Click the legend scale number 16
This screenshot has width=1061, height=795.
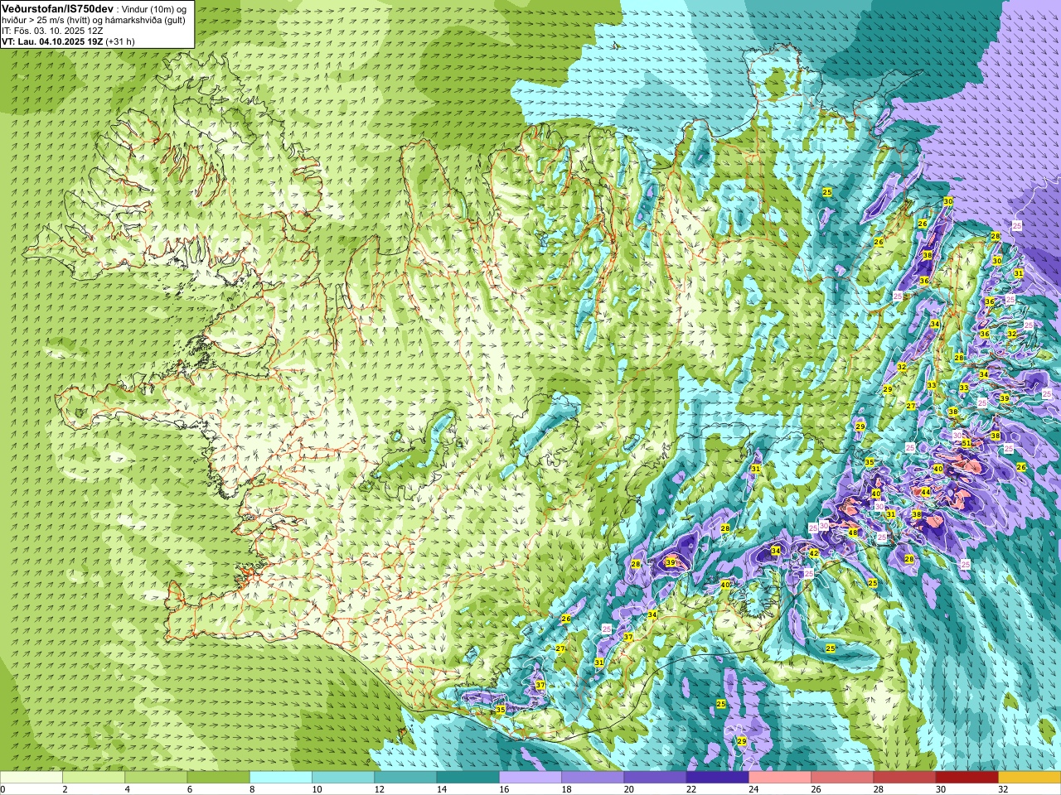pyautogui.click(x=504, y=789)
